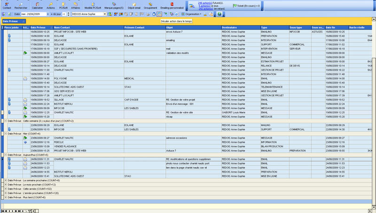Click the '240 action(s)' future link

click(x=205, y=3)
